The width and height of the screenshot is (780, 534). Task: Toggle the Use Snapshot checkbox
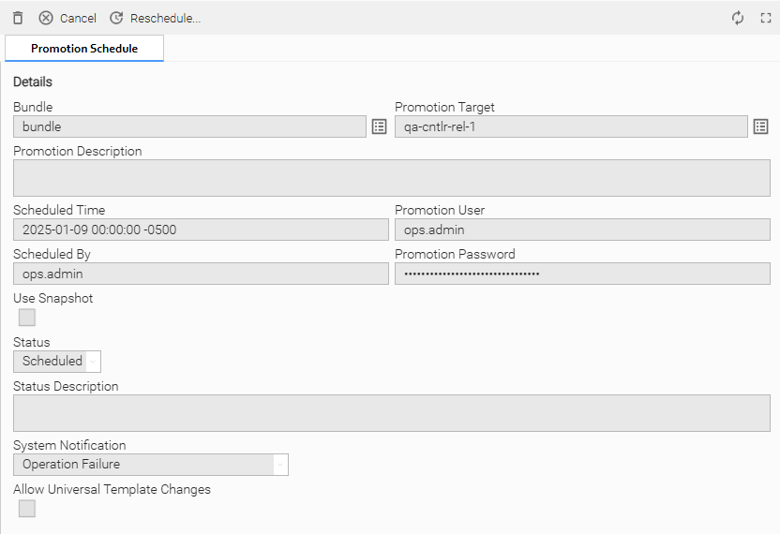pyautogui.click(x=27, y=318)
